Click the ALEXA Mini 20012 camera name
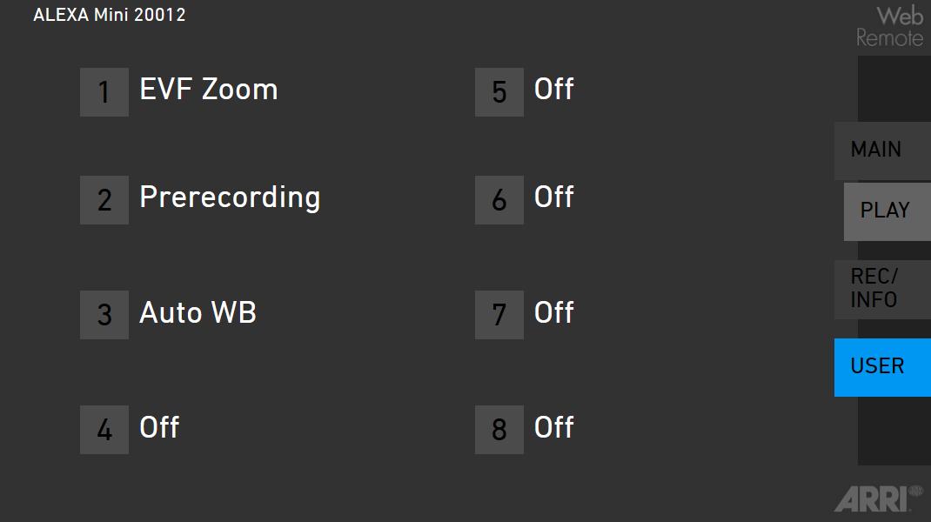The image size is (931, 522). tap(110, 15)
